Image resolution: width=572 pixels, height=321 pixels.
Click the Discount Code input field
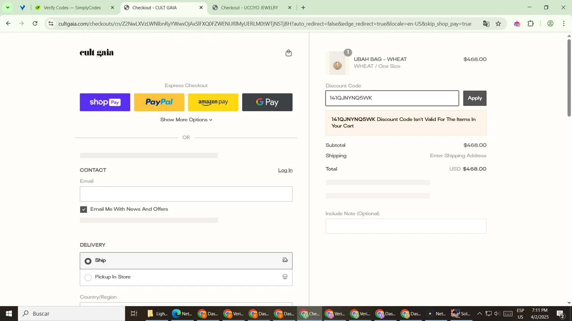(x=392, y=98)
